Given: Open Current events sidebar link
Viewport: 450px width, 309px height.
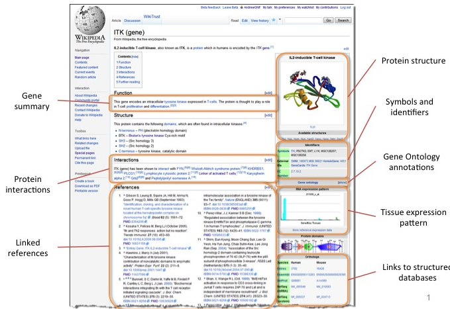Looking at the screenshot, I should 85,72.
